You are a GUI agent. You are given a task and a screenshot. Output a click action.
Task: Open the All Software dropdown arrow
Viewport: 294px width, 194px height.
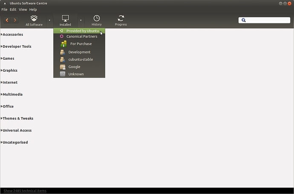point(49,20)
